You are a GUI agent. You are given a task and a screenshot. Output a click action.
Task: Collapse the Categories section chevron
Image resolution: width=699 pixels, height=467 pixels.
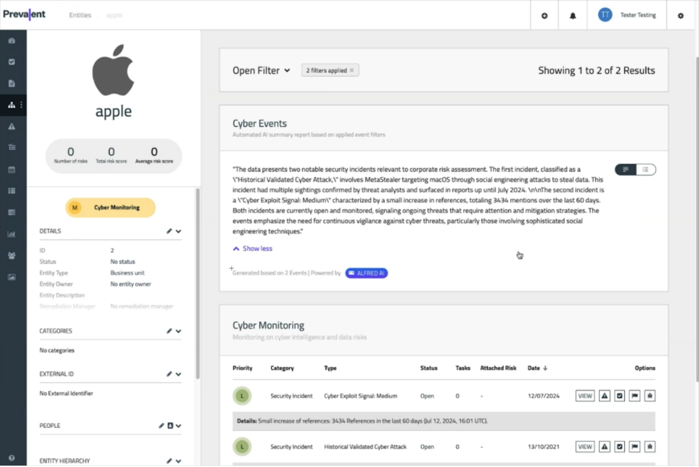(178, 331)
